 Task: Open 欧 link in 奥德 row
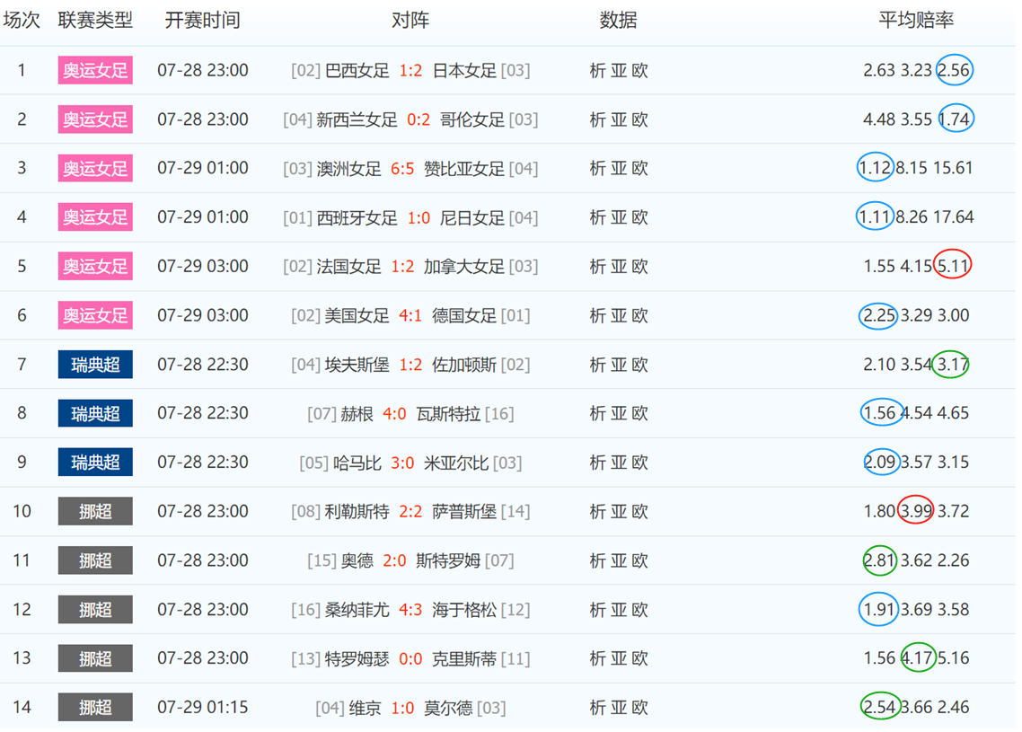[640, 560]
